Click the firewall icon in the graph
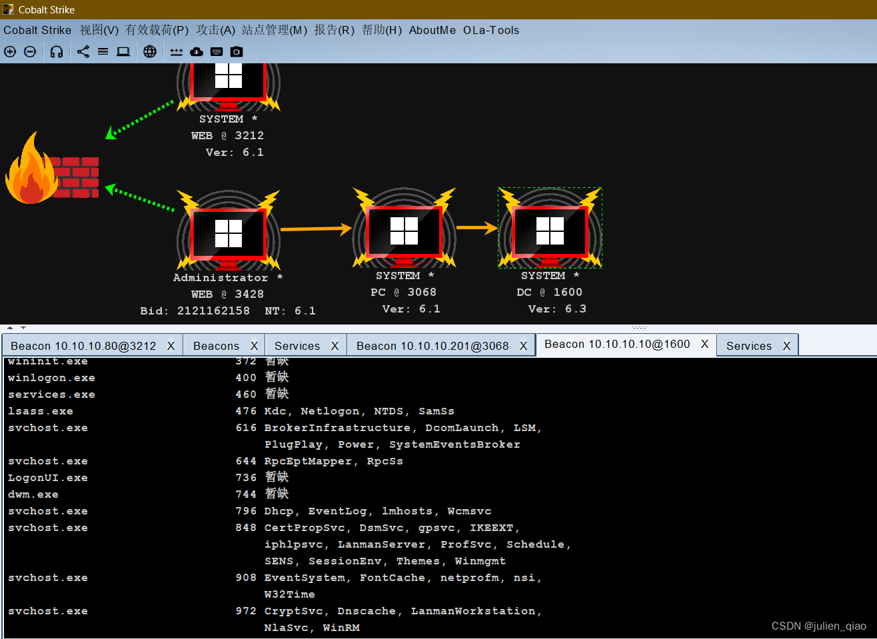This screenshot has height=639, width=877. click(52, 169)
